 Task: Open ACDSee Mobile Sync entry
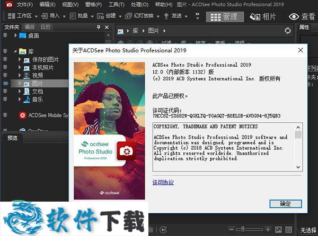tap(48, 115)
